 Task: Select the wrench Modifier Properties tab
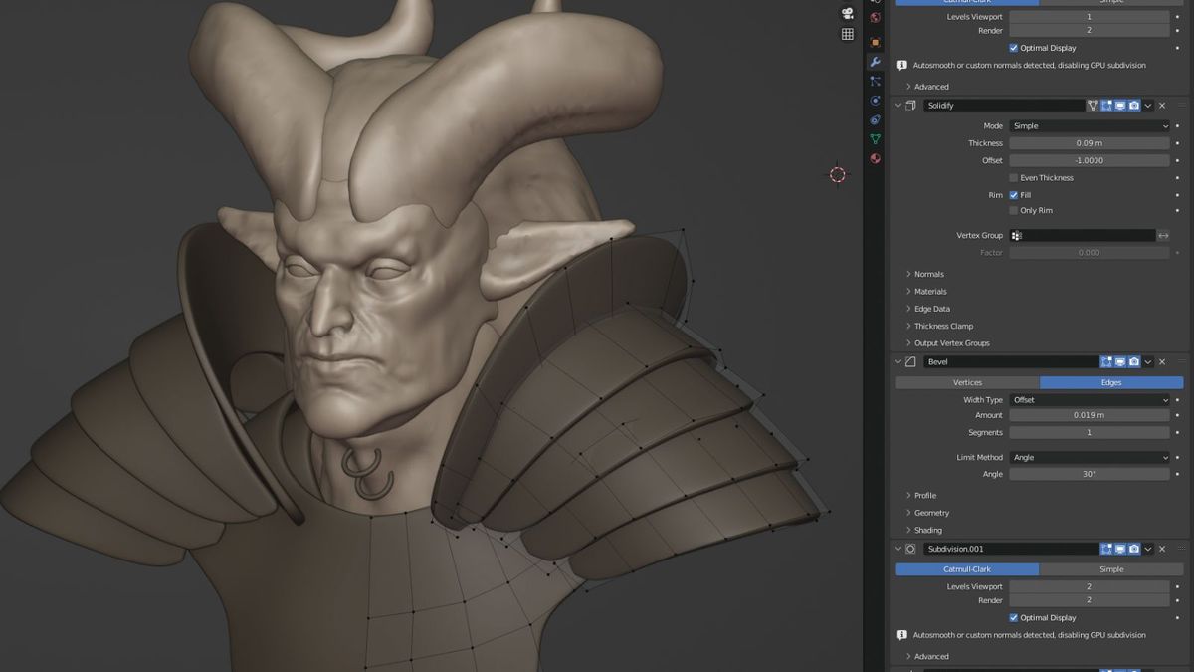(x=875, y=61)
